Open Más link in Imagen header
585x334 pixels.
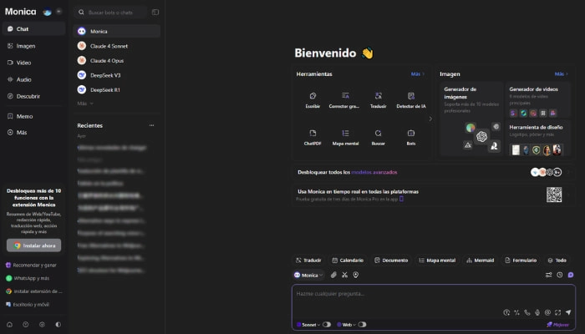[561, 73]
